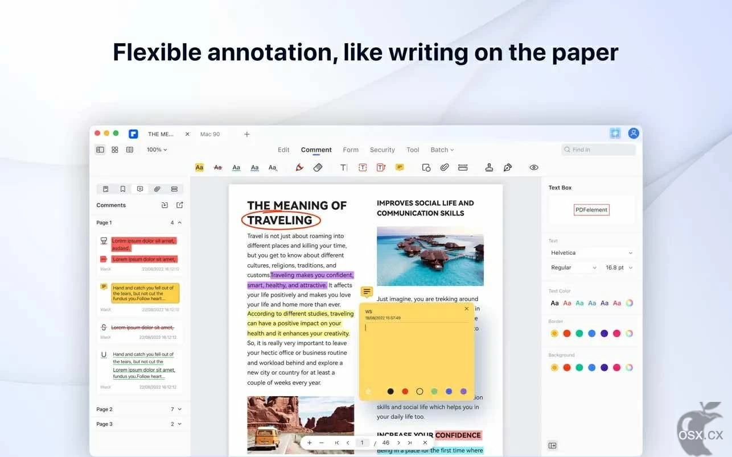
Task: Switch to the Comment tab
Action: (x=316, y=149)
